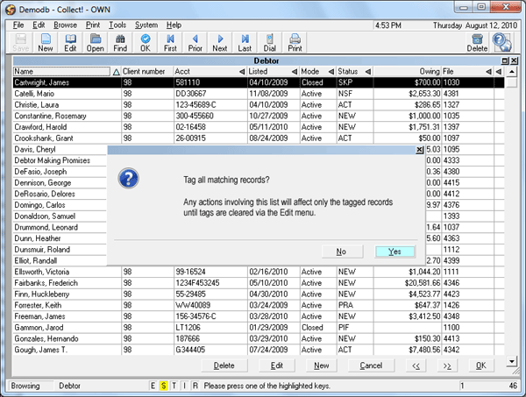Click sort triangle beside Name column
This screenshot has height=397, width=526.
117,71
